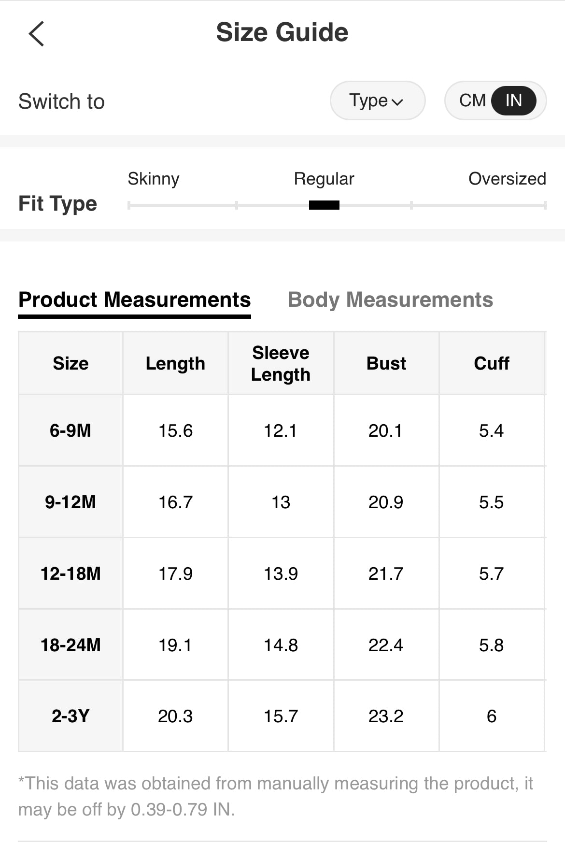The image size is (565, 844).
Task: Go back using the left arrow icon
Action: (x=36, y=33)
